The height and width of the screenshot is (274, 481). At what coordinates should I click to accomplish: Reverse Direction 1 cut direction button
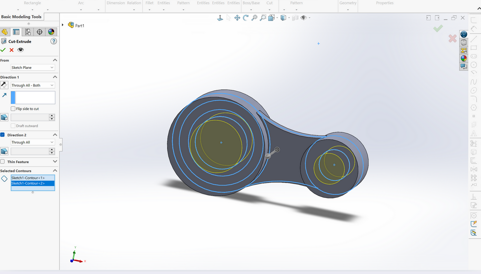pyautogui.click(x=4, y=85)
